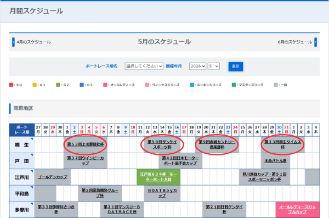Viewport: 329px width, 218px height.
Task: Click the blue 表示 button
Action: tap(236, 66)
